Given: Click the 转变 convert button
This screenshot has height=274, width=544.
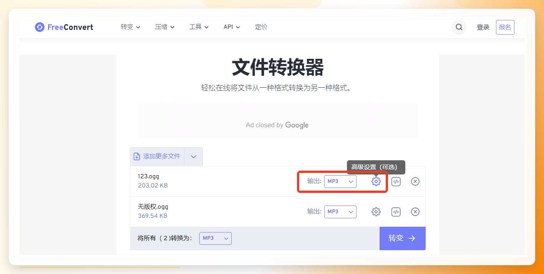Looking at the screenshot, I should [403, 238].
